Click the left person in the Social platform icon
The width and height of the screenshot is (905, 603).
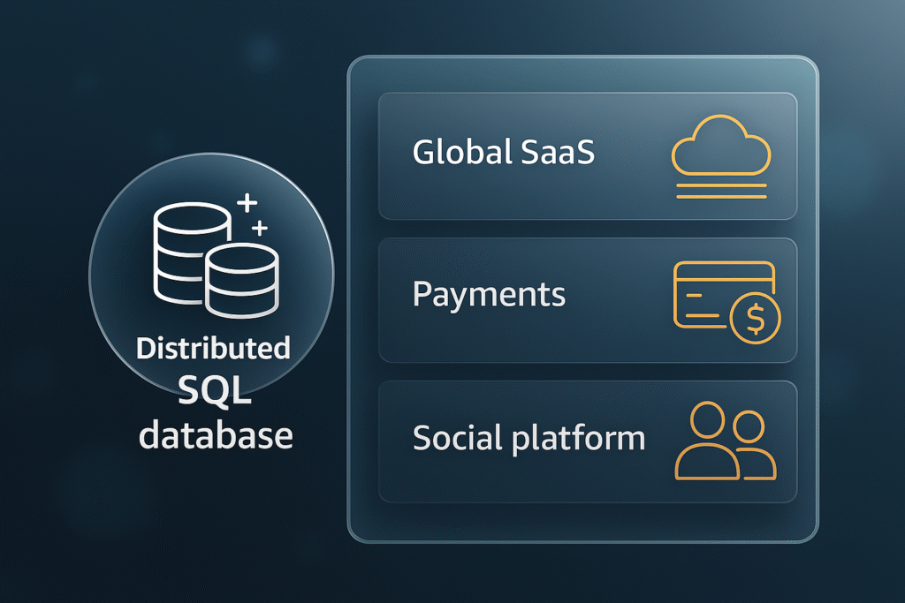click(x=704, y=441)
